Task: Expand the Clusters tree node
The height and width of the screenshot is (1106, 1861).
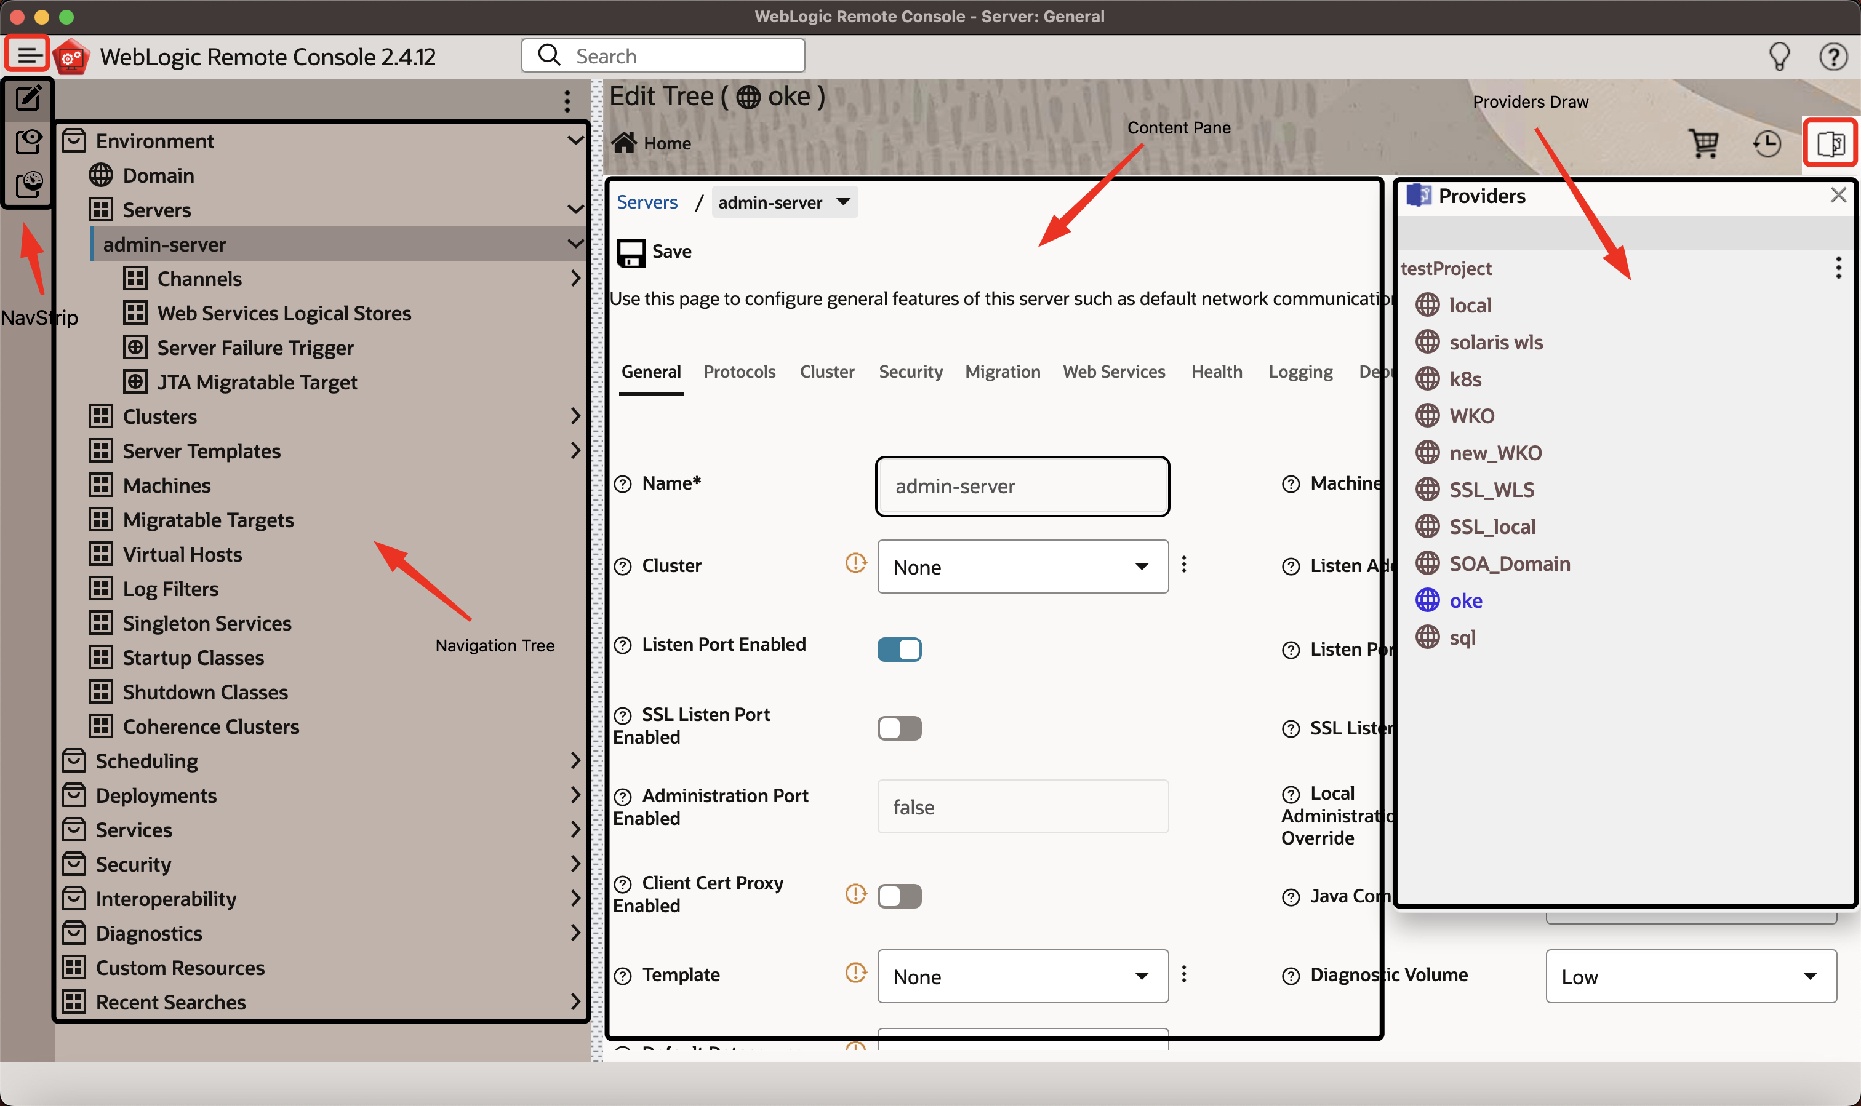Action: click(575, 416)
